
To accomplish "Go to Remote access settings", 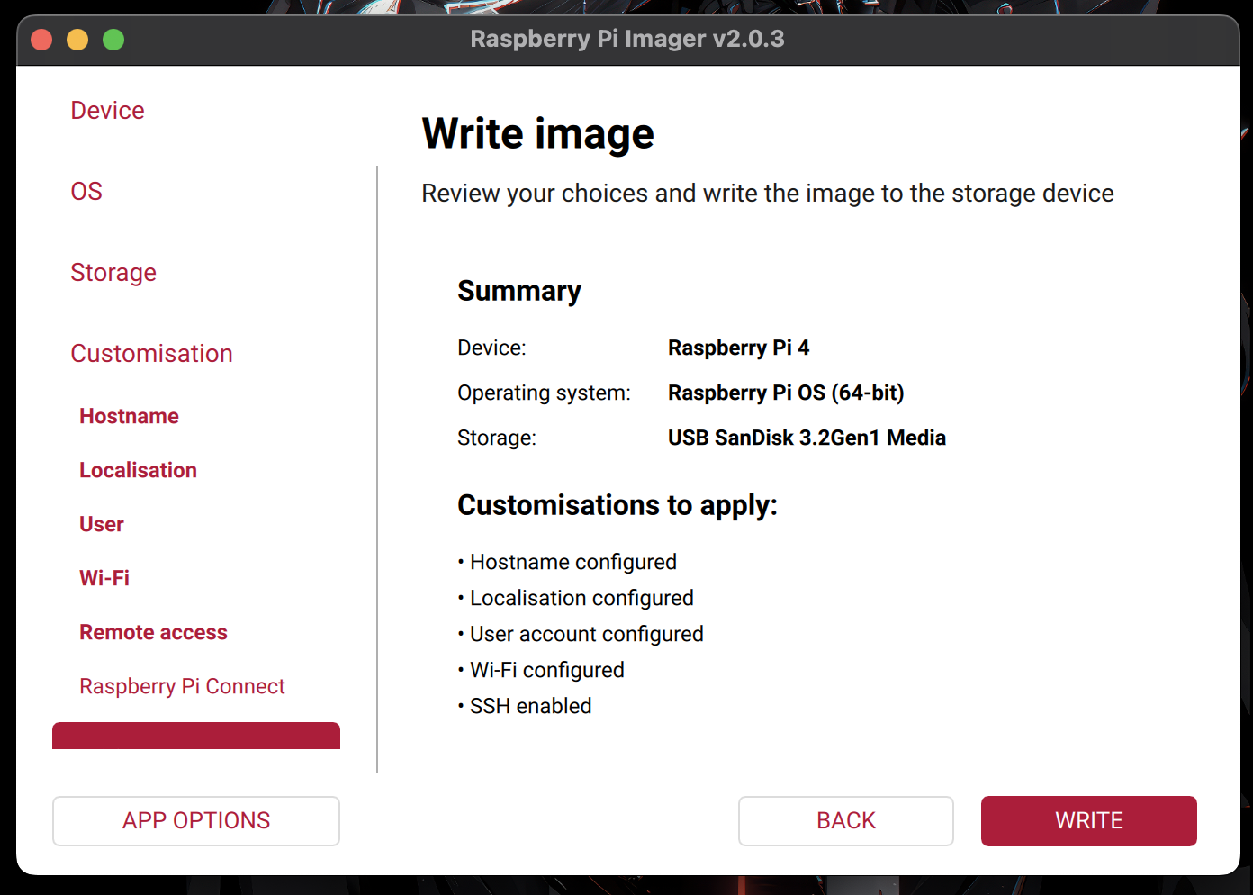I will click(153, 632).
